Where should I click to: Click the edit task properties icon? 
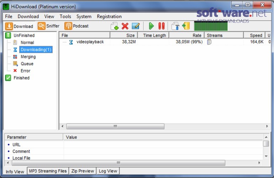point(136,26)
